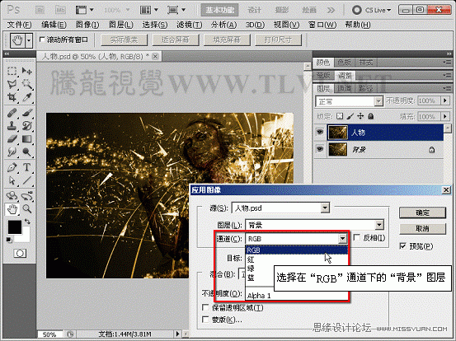Toggle the 反相 invert checkbox
Screen dimensions: 456x341
point(357,237)
